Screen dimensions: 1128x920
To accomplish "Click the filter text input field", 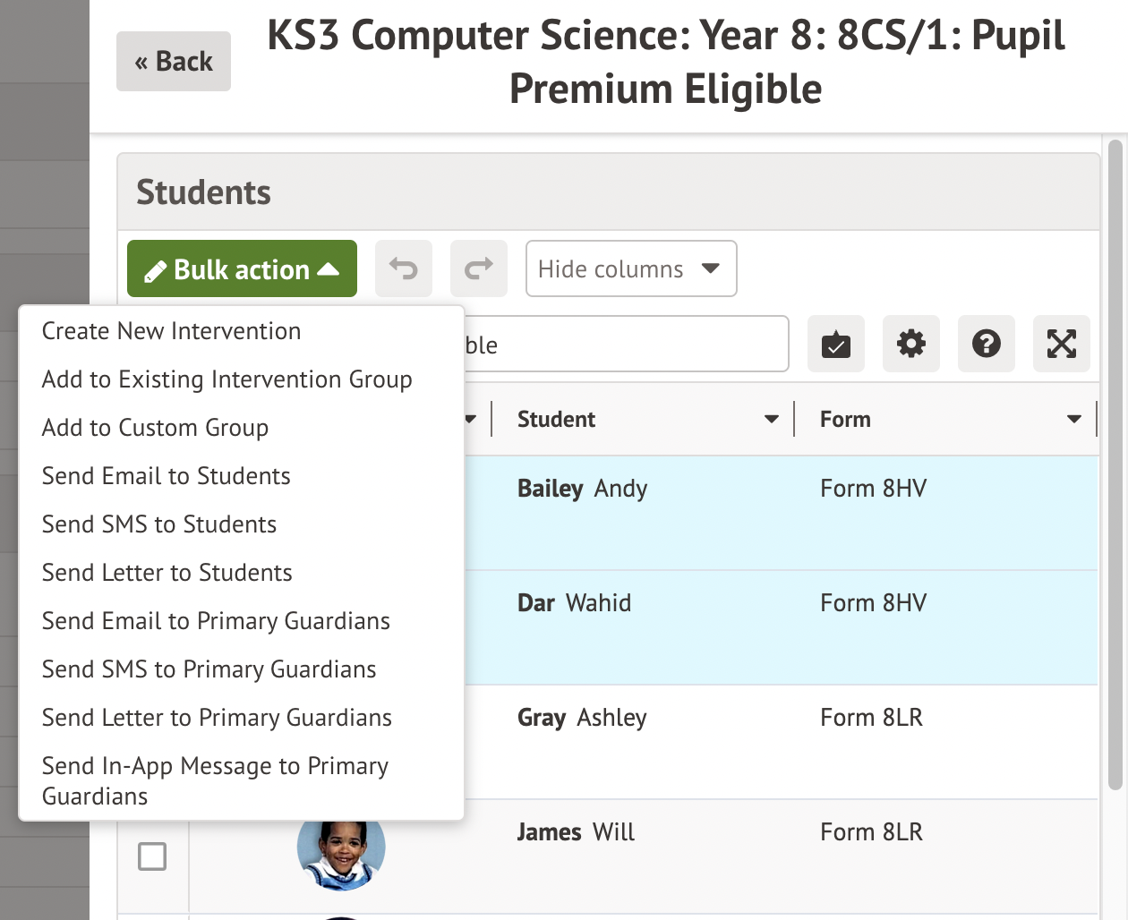I will click(627, 345).
